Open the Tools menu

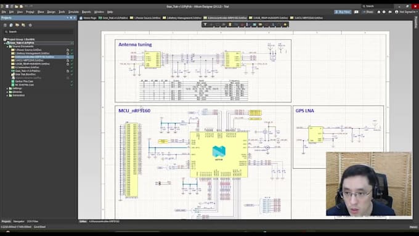click(62, 12)
